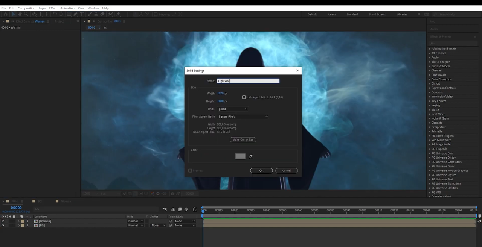Select the Zoom magnifier tool
The width and height of the screenshot is (482, 247).
click(26, 14)
